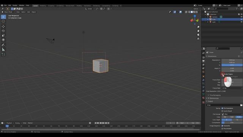Click the viewport zoom magnifier icon
243x137 pixels.
coord(198,27)
